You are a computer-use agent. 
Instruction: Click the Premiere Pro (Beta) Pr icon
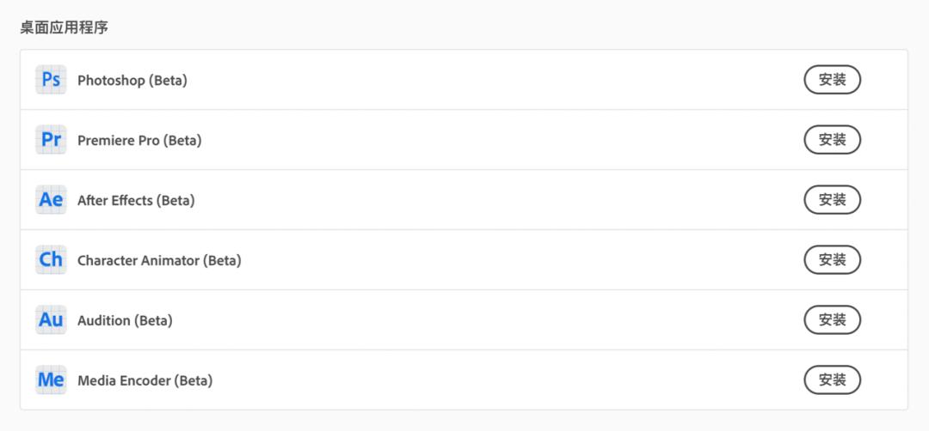pyautogui.click(x=51, y=140)
